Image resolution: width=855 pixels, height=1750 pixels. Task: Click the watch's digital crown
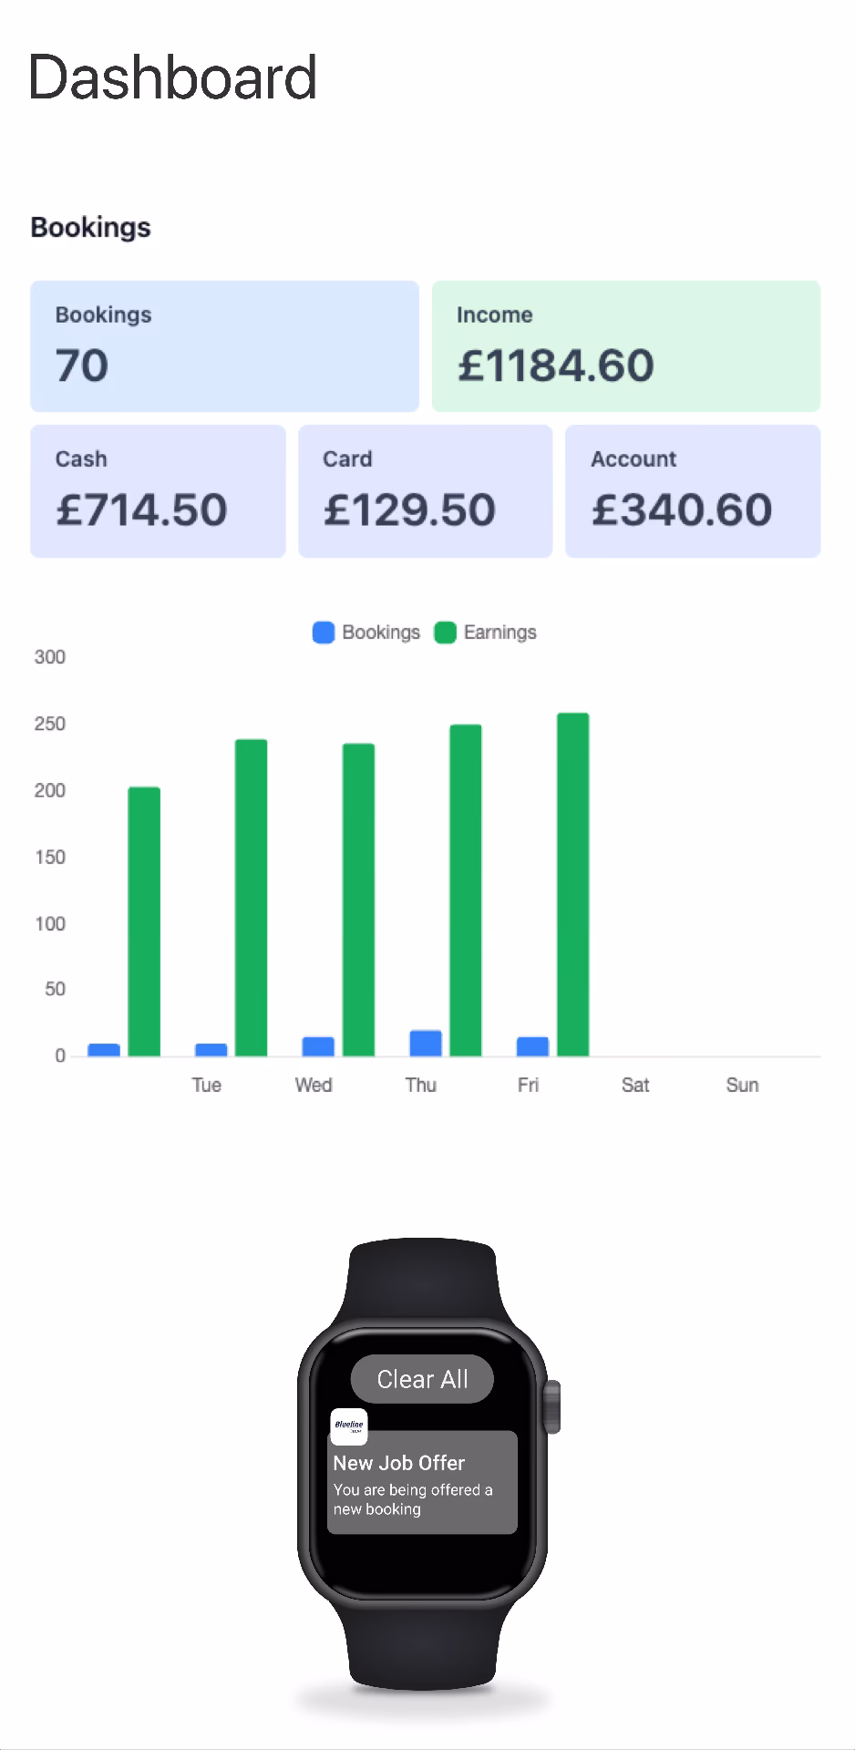coord(552,1406)
